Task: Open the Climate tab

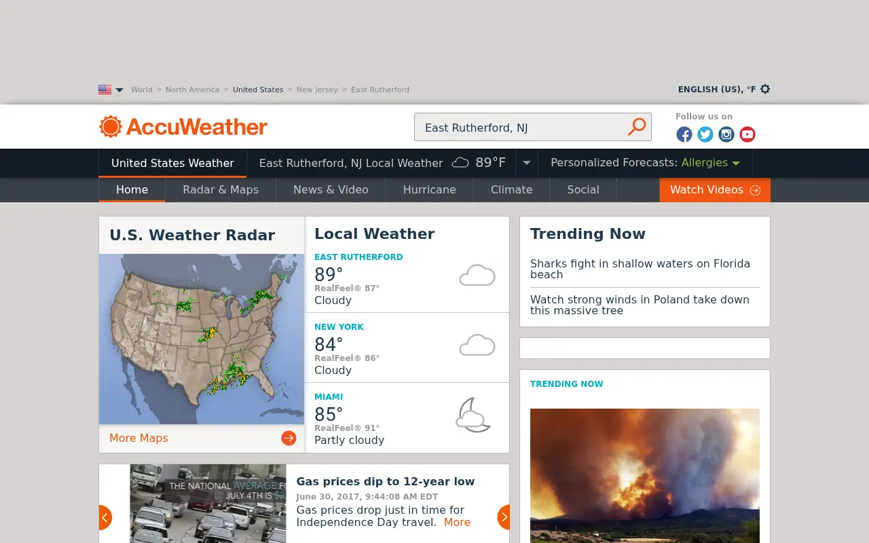Action: (512, 190)
